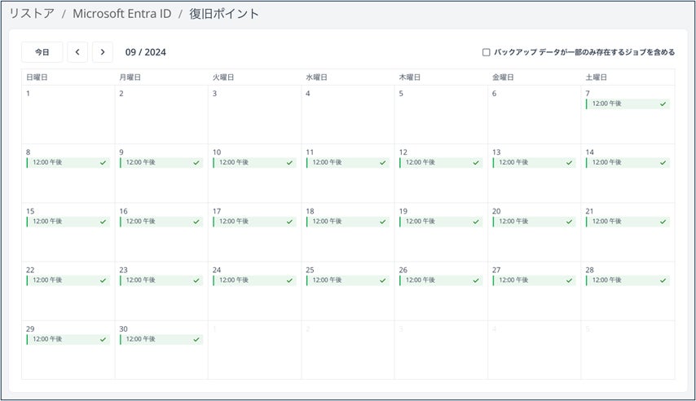The height and width of the screenshot is (401, 696).
Task: Click the previous month chevron arrow
Action: (77, 52)
